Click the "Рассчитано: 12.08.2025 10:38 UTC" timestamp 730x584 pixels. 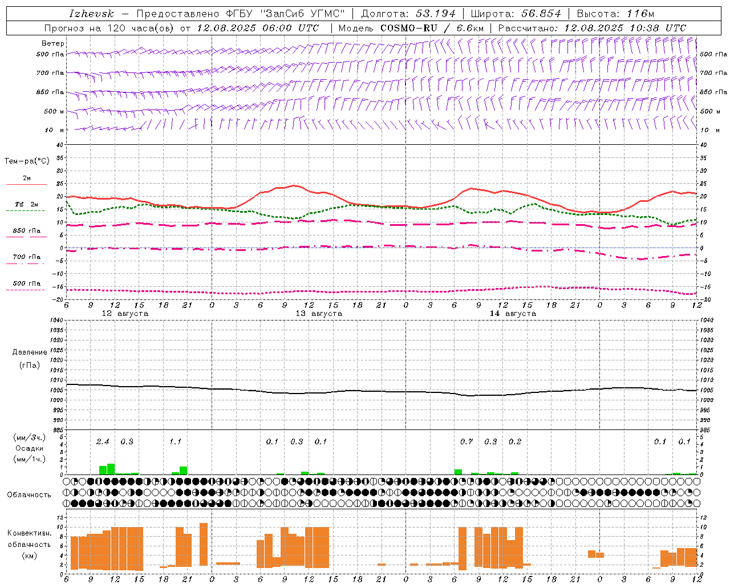pyautogui.click(x=592, y=28)
